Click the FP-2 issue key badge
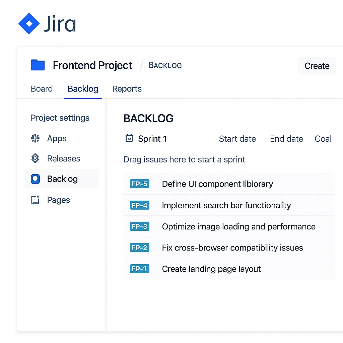 point(140,248)
